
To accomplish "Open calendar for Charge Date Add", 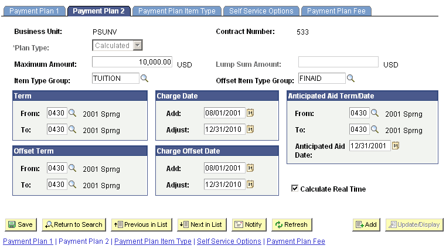I will pyautogui.click(x=250, y=113).
